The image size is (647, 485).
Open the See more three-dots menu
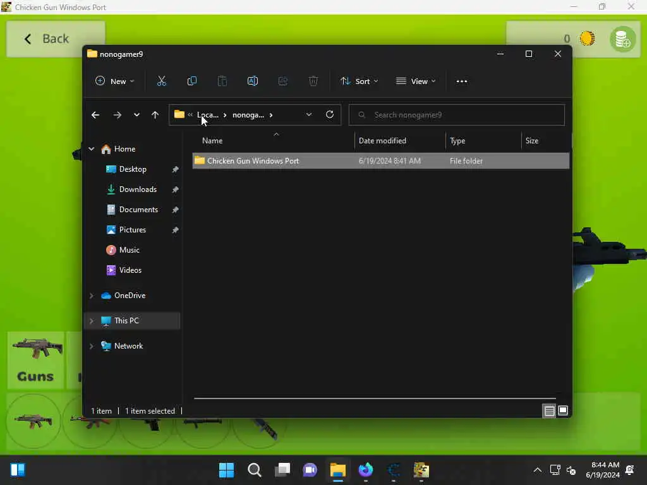(462, 81)
